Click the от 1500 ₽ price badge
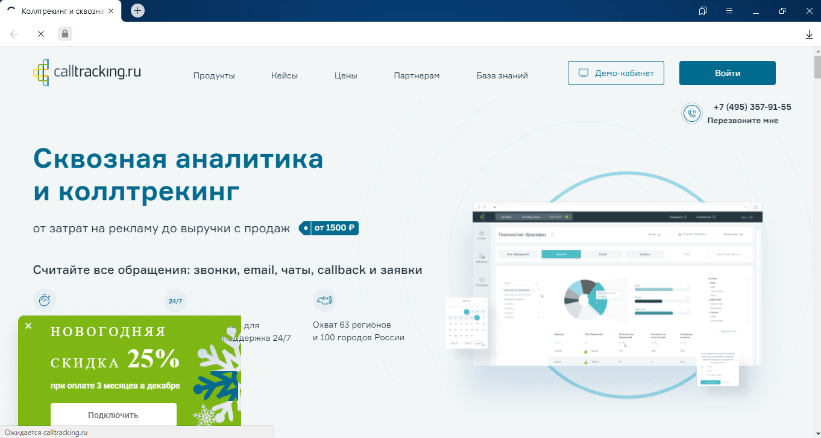821x438 pixels. coord(329,228)
